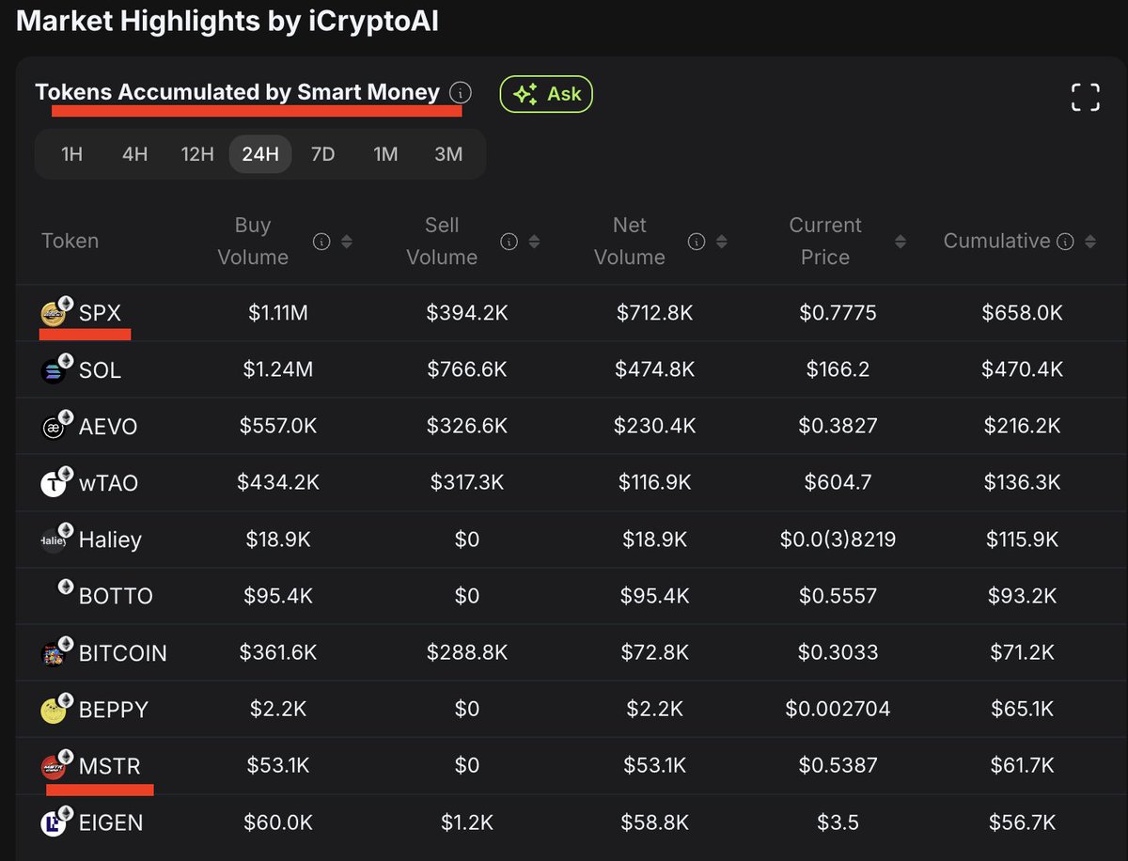Viewport: 1128px width, 861px height.
Task: Sort table by Net Volume arrows
Action: (x=721, y=242)
